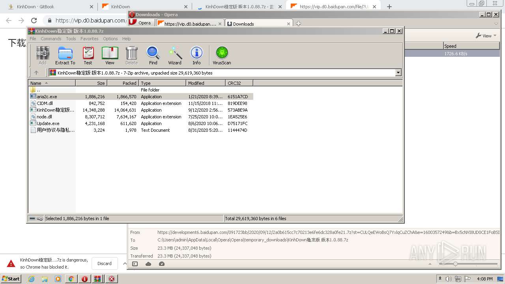Show hidden system tray icons
This screenshot has width=505, height=284.
[x=440, y=279]
